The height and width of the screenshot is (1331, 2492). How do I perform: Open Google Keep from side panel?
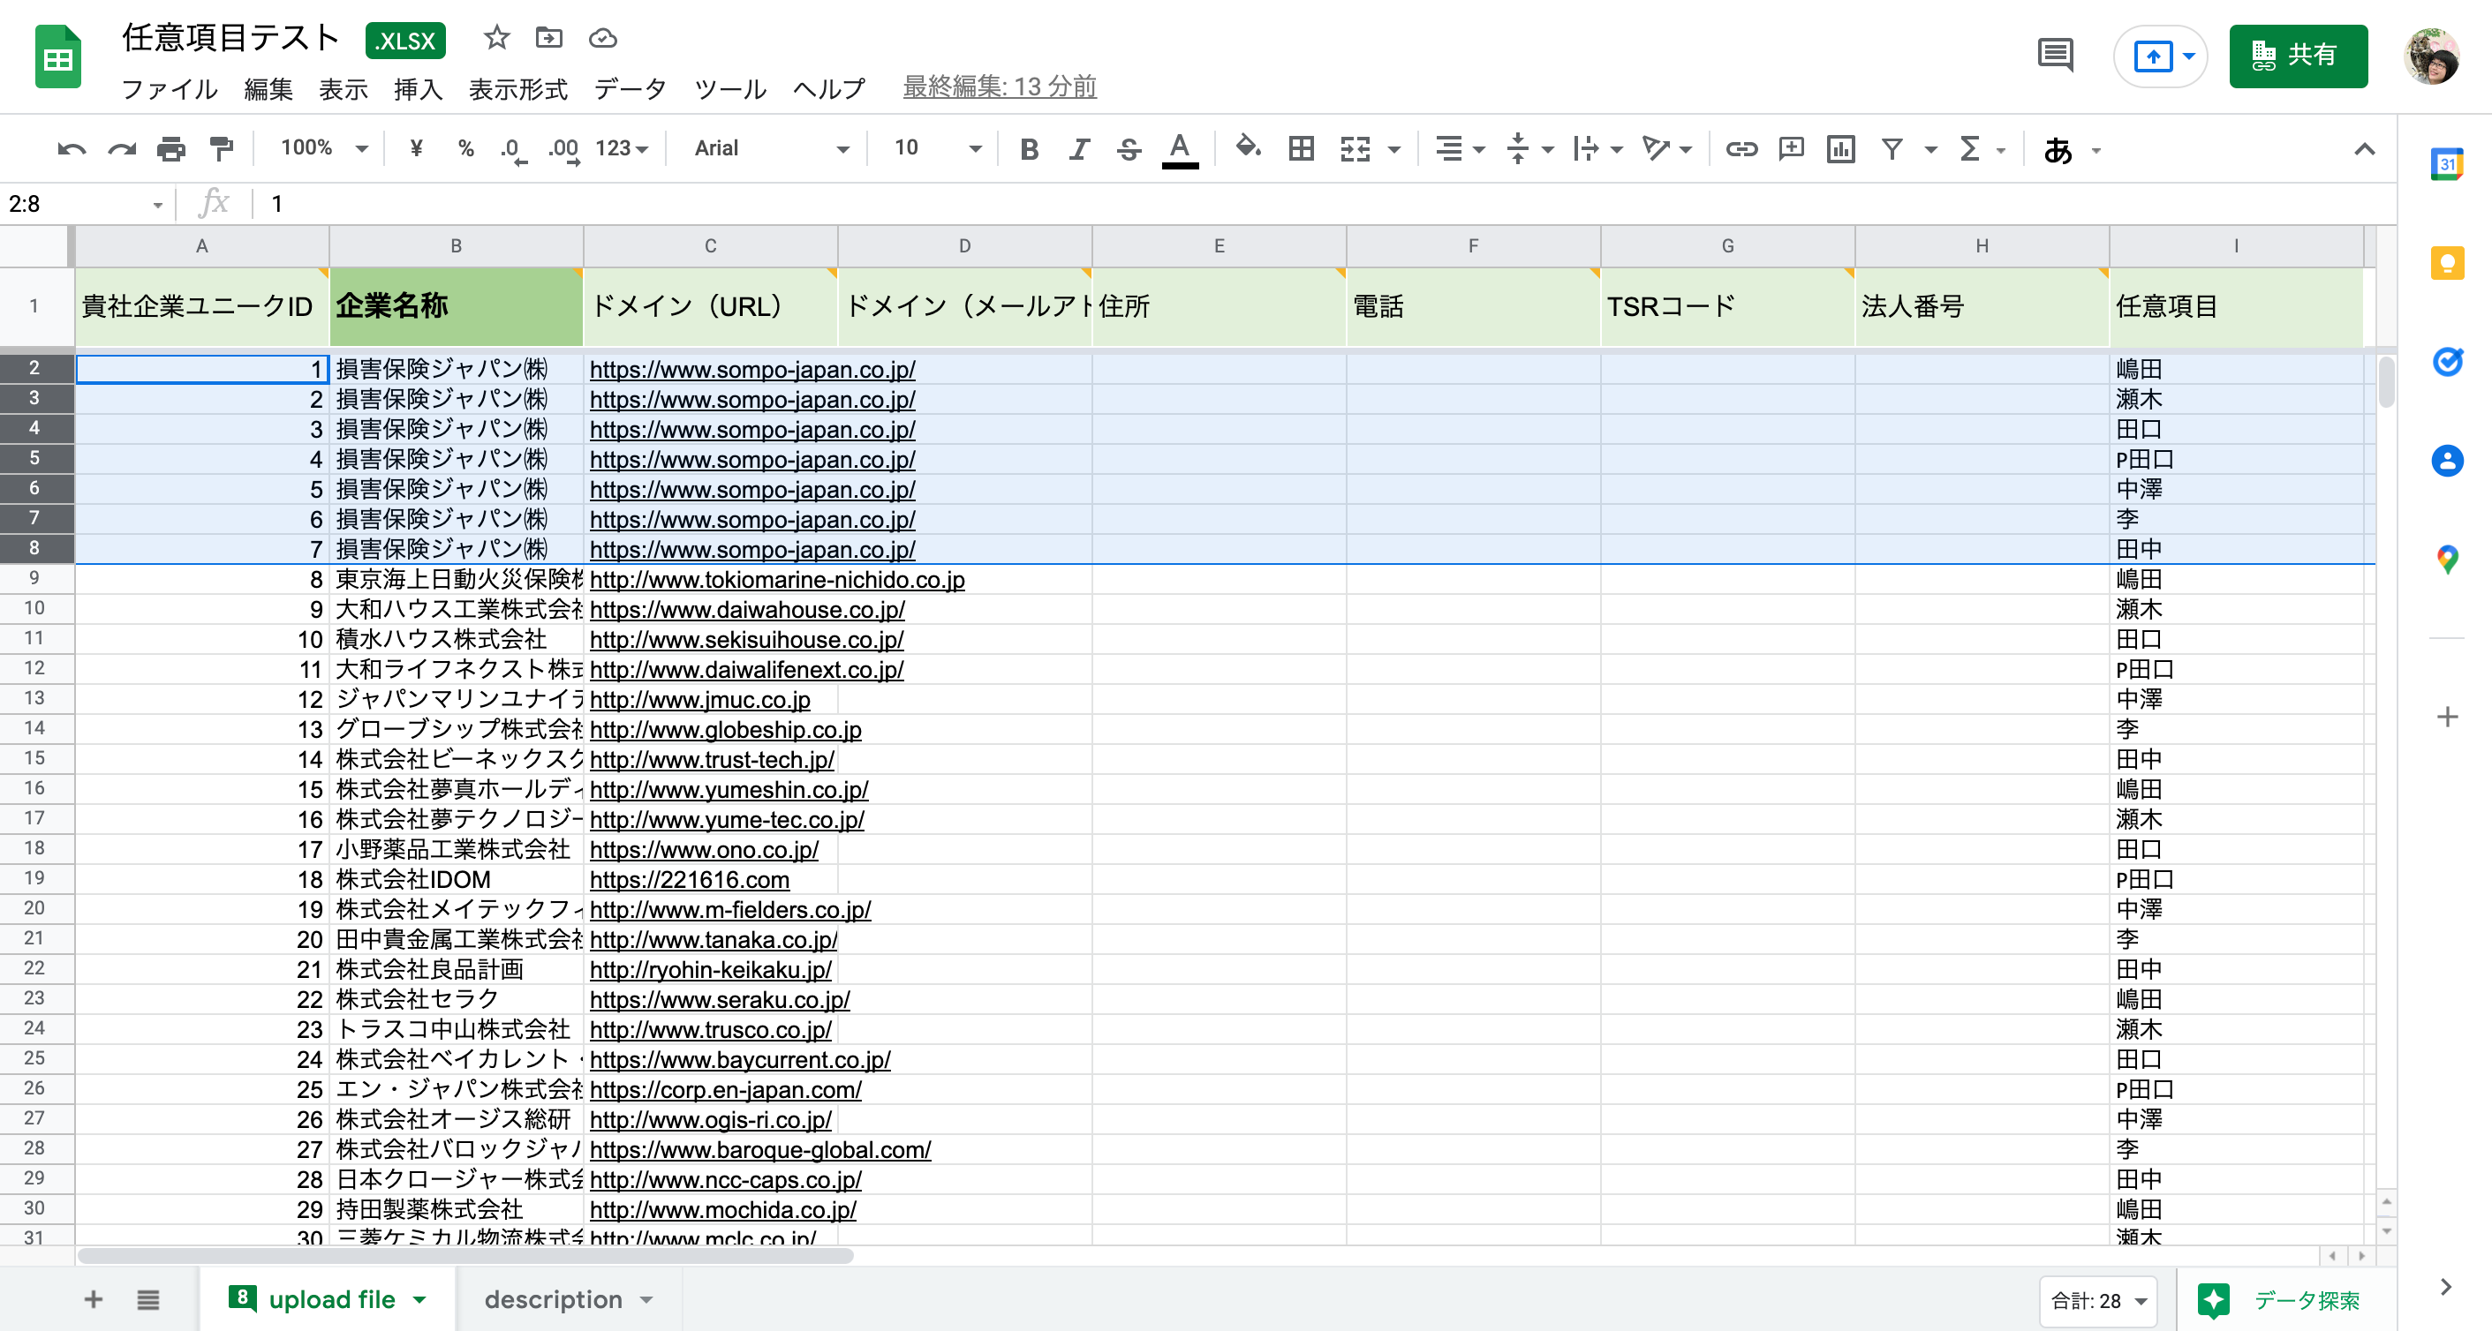(2447, 263)
